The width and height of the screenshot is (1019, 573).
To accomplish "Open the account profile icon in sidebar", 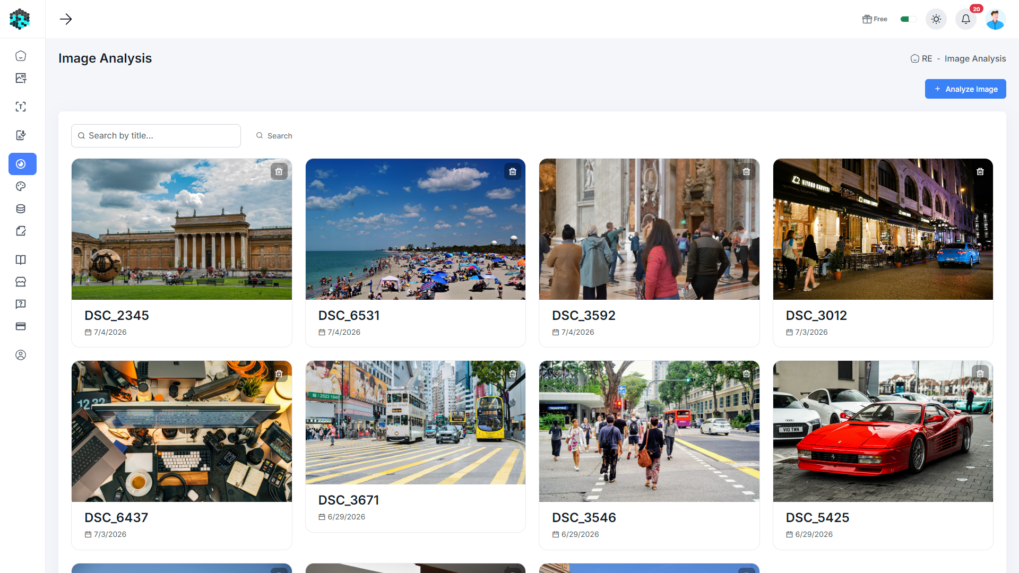I will [x=21, y=355].
